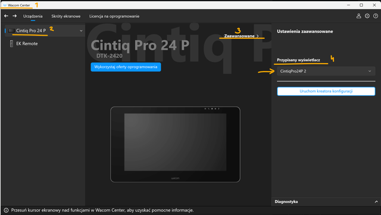Image resolution: width=381 pixels, height=215 pixels.
Task: Click the Wacom Center title bar logo
Action: [5, 5]
